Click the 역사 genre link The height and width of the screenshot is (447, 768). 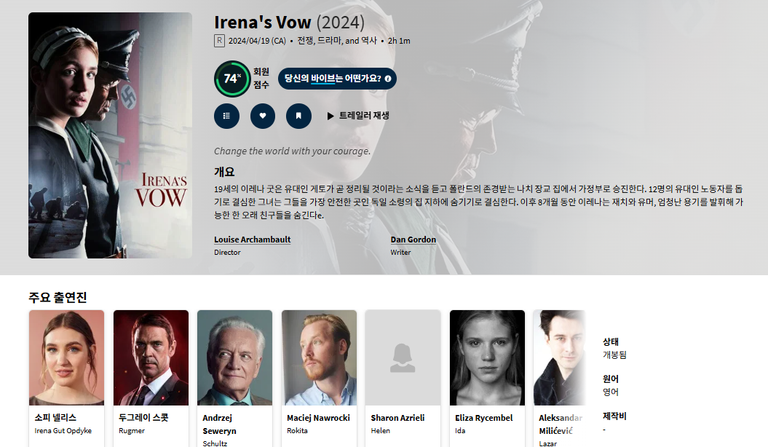coord(369,41)
